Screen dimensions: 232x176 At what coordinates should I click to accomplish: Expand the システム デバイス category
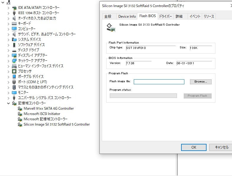8,40
